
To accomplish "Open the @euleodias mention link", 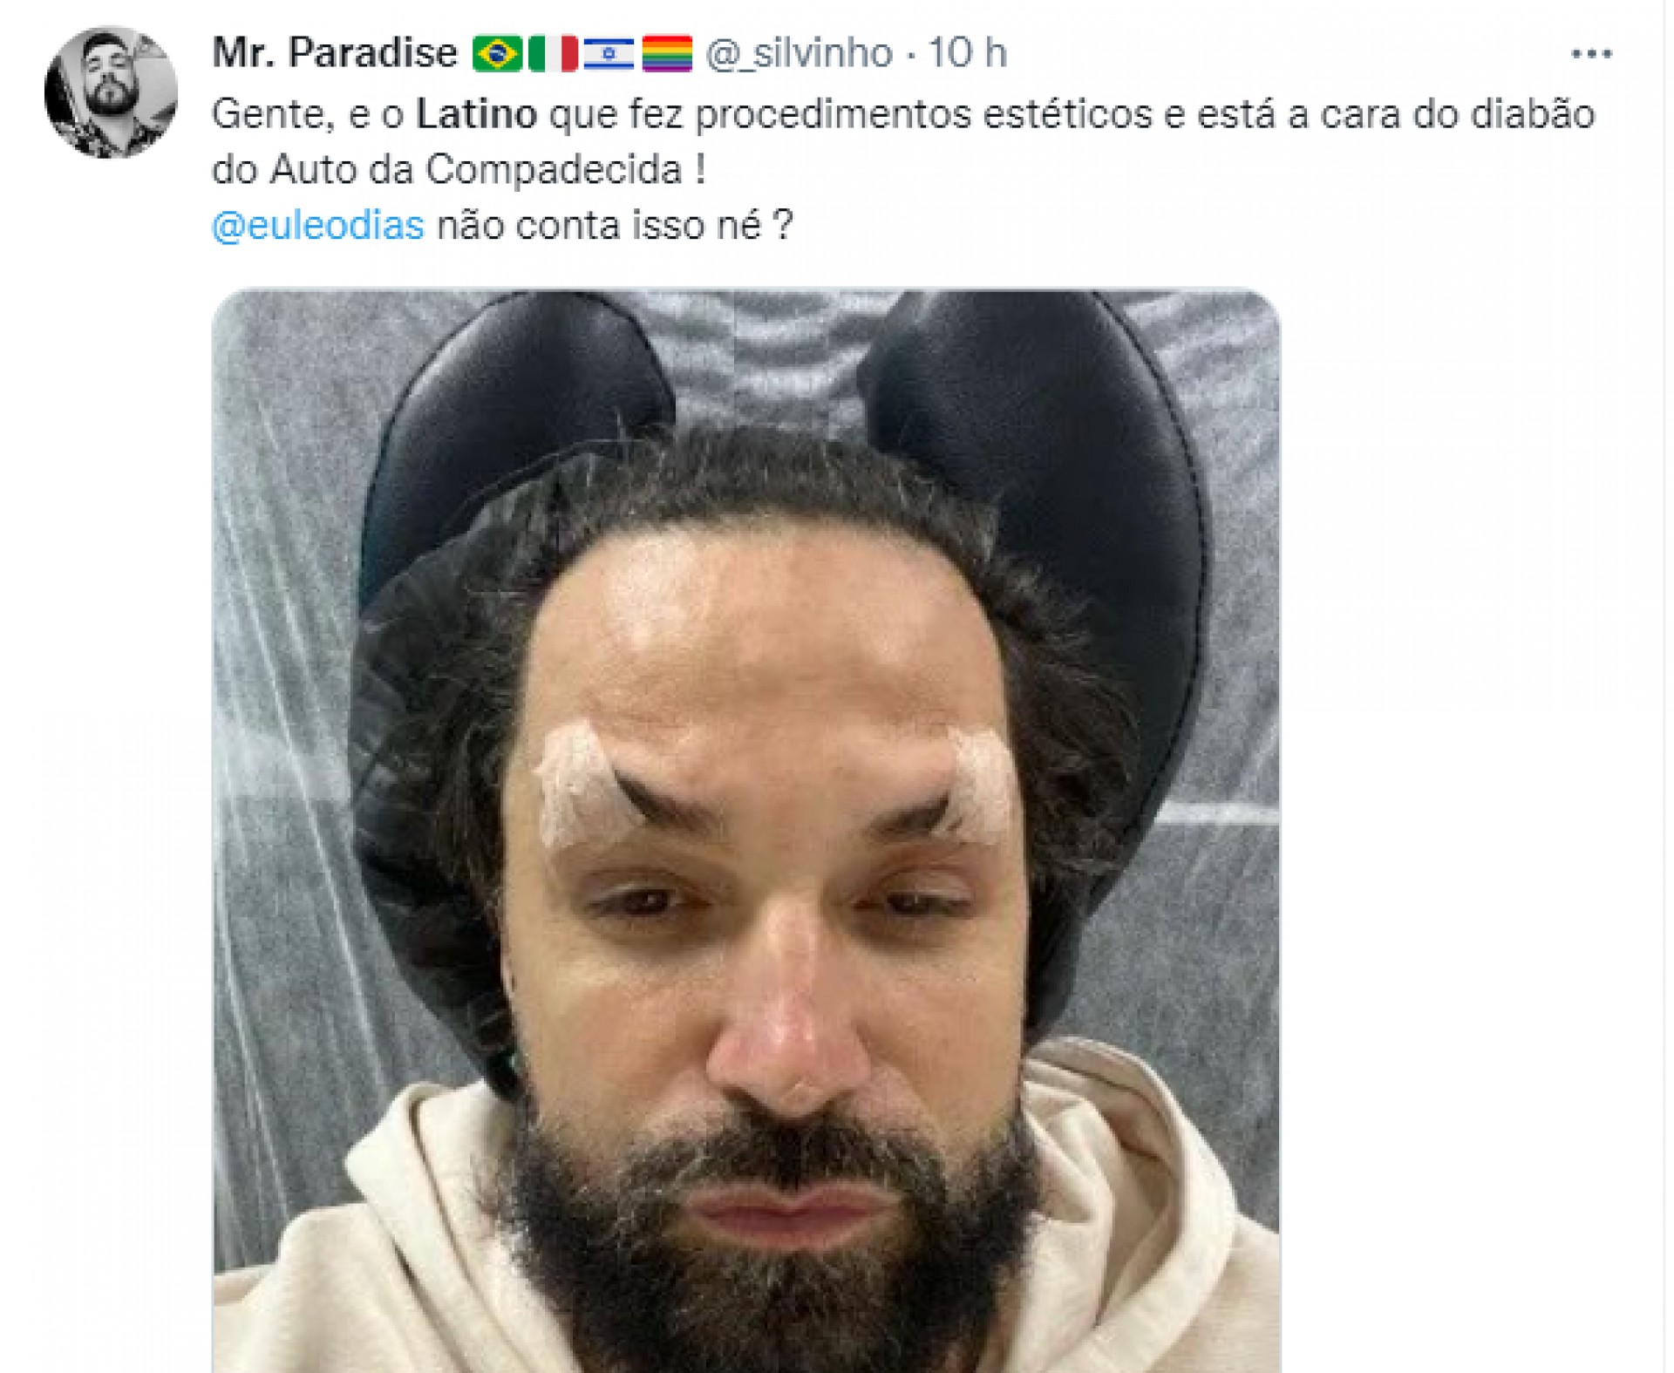I will (317, 226).
